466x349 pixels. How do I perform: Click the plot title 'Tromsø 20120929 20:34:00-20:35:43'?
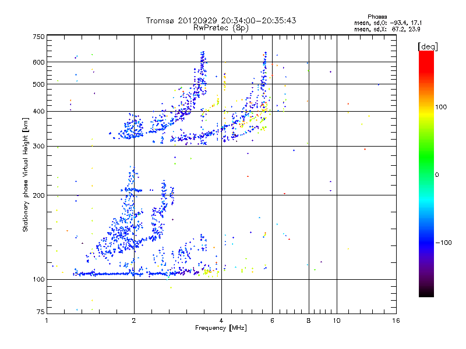(221, 20)
